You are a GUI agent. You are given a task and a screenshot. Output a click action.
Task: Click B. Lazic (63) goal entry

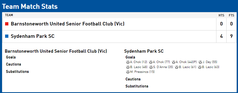(x=209, y=67)
